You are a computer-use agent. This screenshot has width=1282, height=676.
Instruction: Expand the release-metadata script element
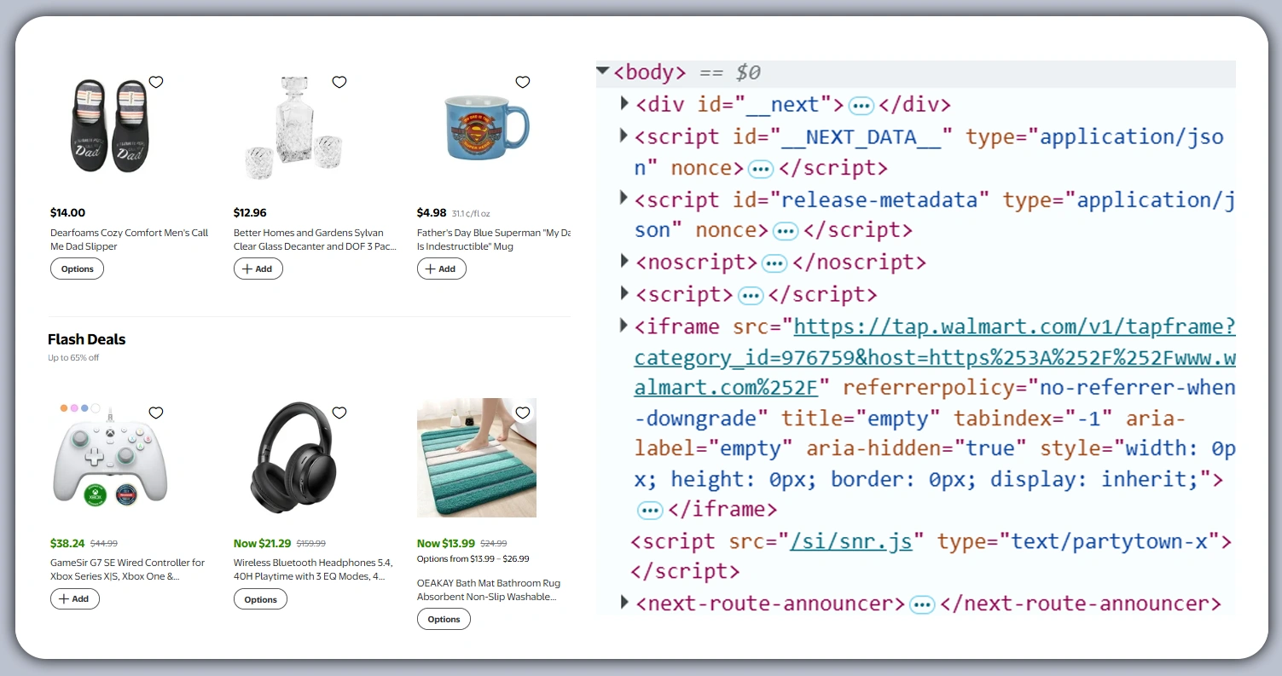(x=623, y=199)
